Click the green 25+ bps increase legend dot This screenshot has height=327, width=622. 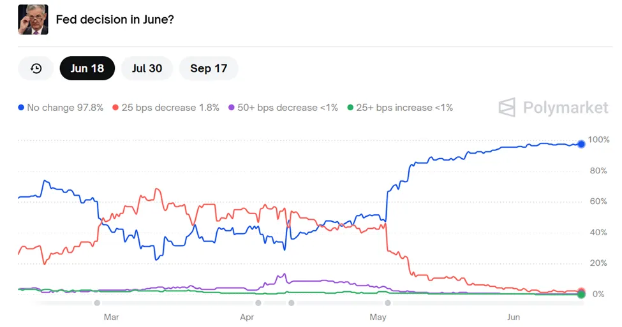[x=350, y=108]
